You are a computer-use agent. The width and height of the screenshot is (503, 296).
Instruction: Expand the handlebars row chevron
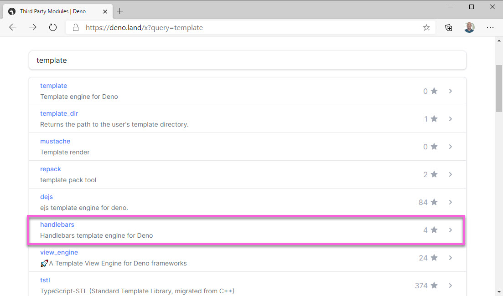coord(450,230)
